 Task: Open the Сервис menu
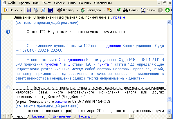59,3
